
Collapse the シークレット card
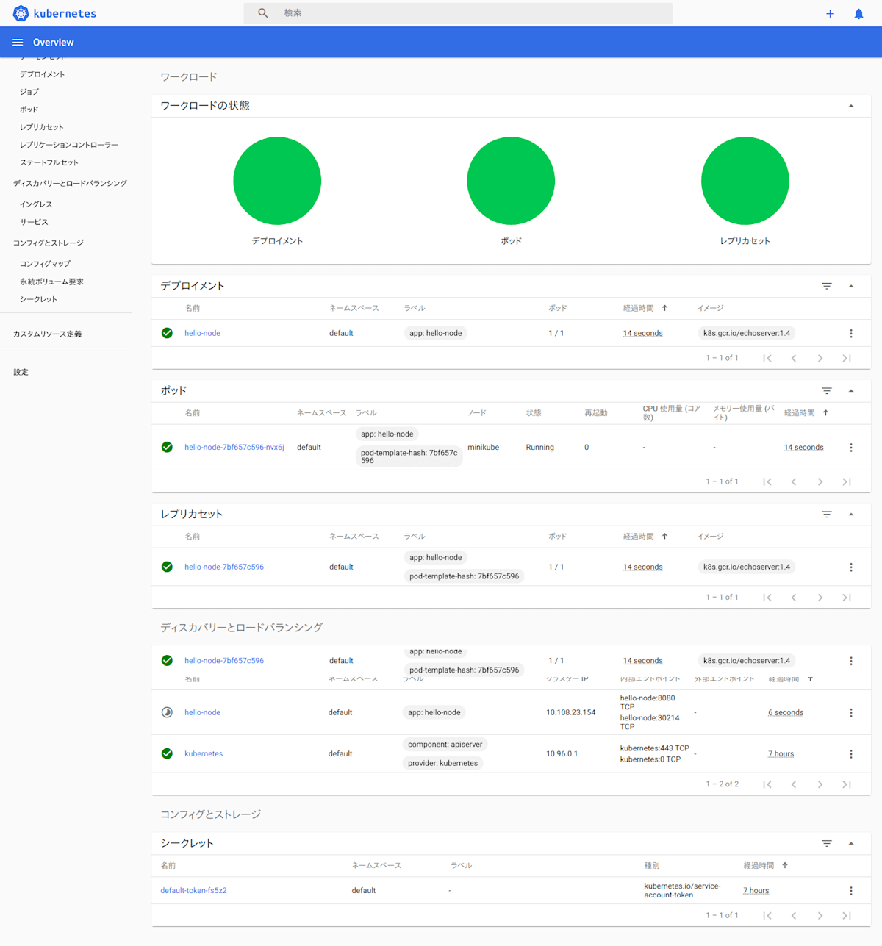coord(851,844)
